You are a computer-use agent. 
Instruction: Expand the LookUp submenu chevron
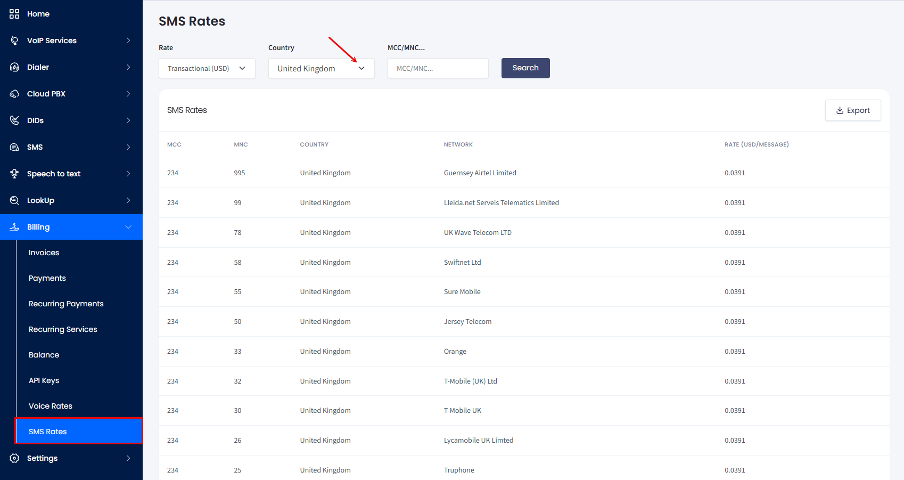[x=128, y=200]
